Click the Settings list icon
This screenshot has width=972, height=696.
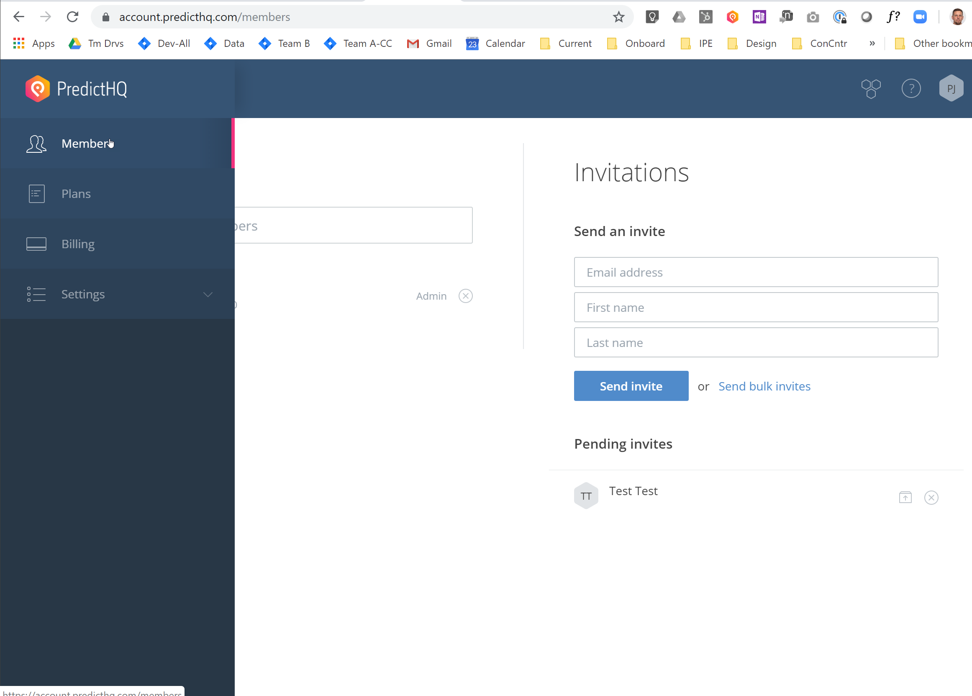click(x=36, y=294)
